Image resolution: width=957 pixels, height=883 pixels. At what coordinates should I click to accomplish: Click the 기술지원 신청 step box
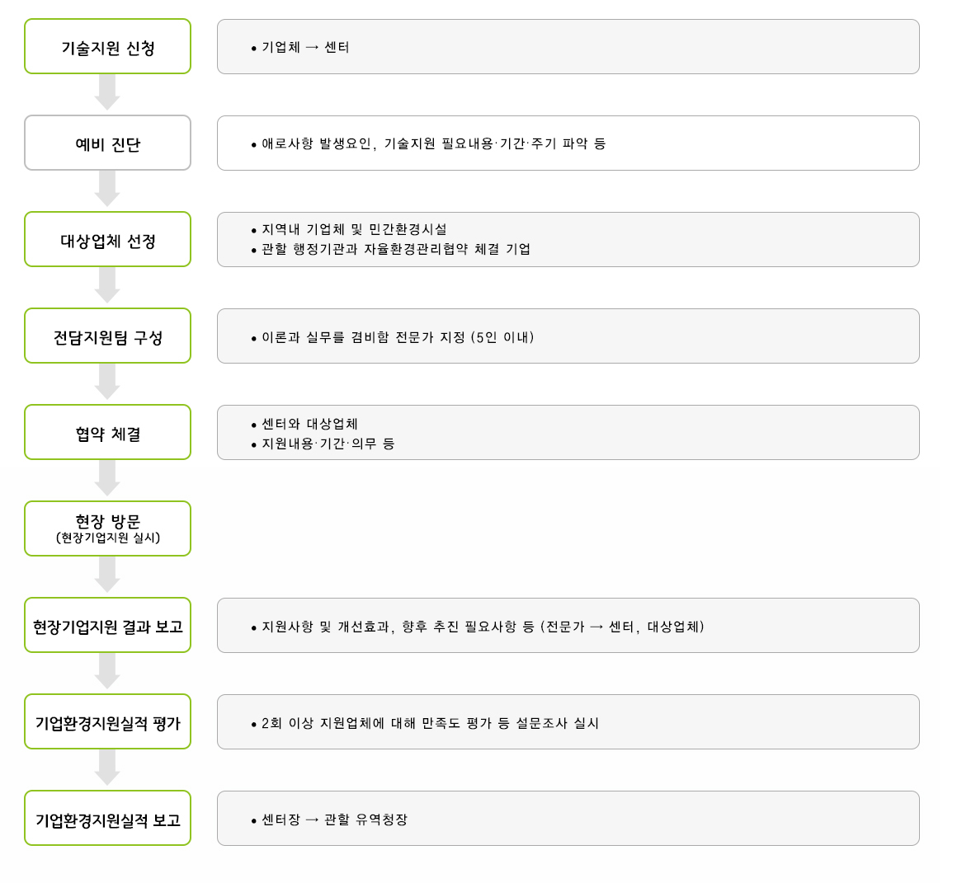(107, 46)
